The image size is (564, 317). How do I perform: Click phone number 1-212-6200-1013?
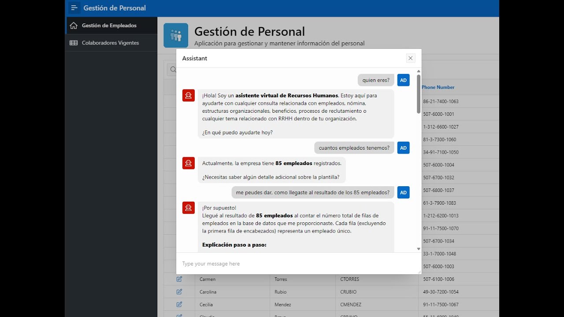coord(441,216)
